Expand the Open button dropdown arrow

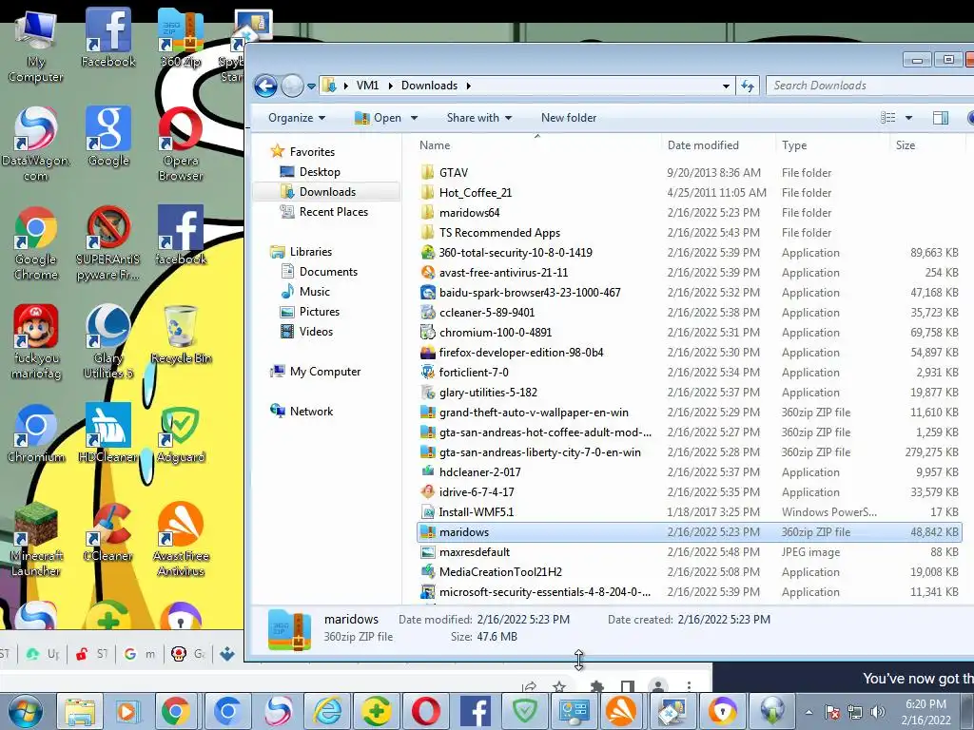coord(415,118)
